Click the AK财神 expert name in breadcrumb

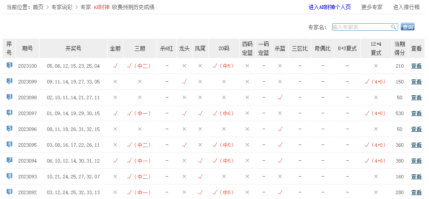coord(101,7)
